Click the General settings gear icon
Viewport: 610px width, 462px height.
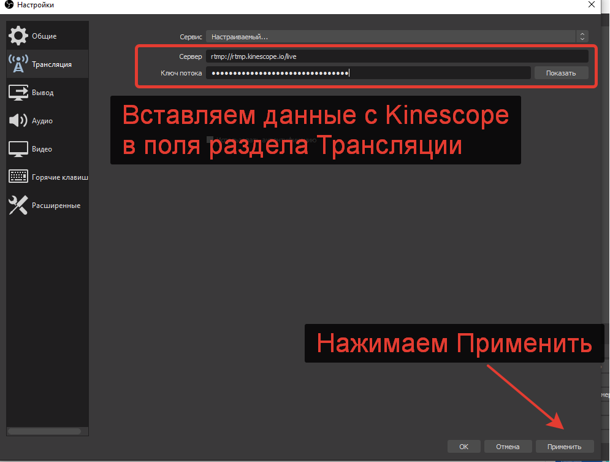[18, 36]
